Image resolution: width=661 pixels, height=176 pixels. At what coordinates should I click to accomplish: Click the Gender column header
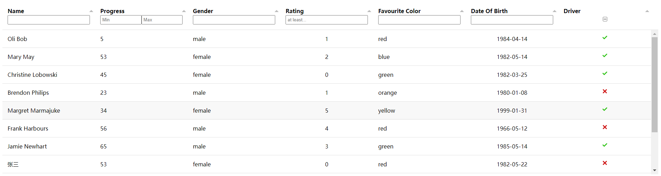(x=203, y=11)
